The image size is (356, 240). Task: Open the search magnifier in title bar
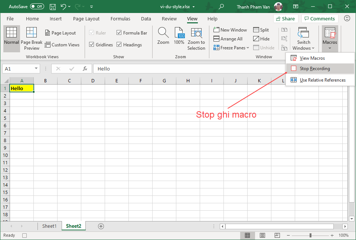pyautogui.click(x=221, y=7)
